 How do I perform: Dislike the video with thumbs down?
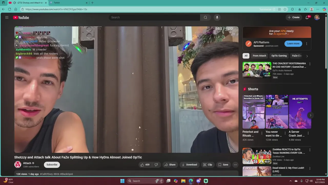[x=156, y=165]
